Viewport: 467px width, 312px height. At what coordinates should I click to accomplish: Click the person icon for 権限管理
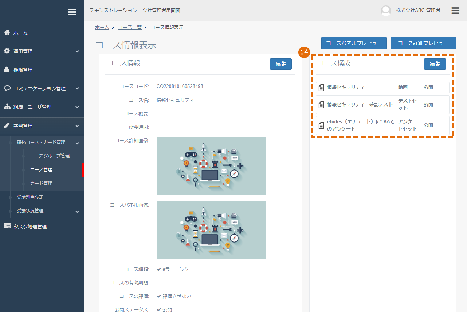(7, 69)
